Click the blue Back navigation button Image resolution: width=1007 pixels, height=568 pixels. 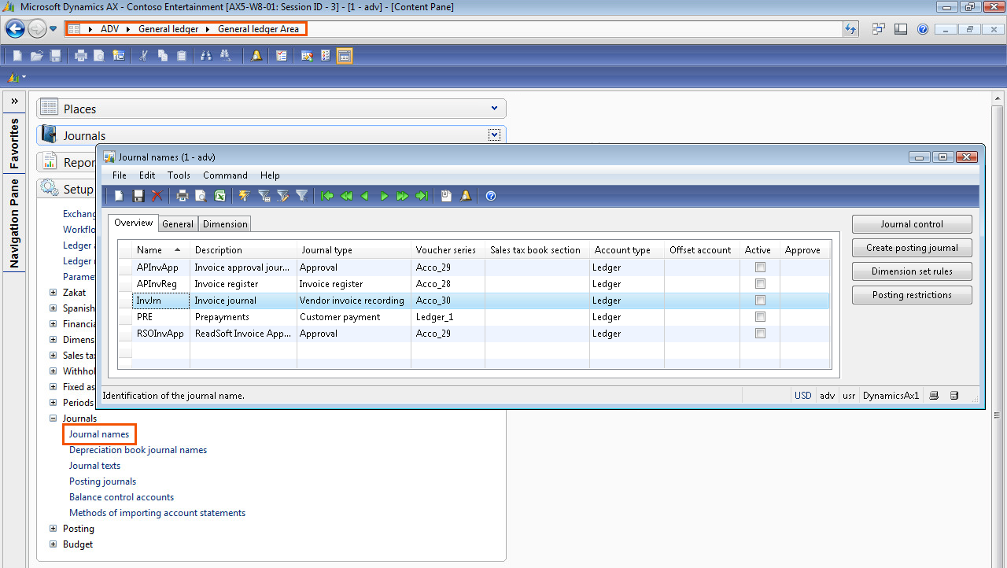point(15,29)
